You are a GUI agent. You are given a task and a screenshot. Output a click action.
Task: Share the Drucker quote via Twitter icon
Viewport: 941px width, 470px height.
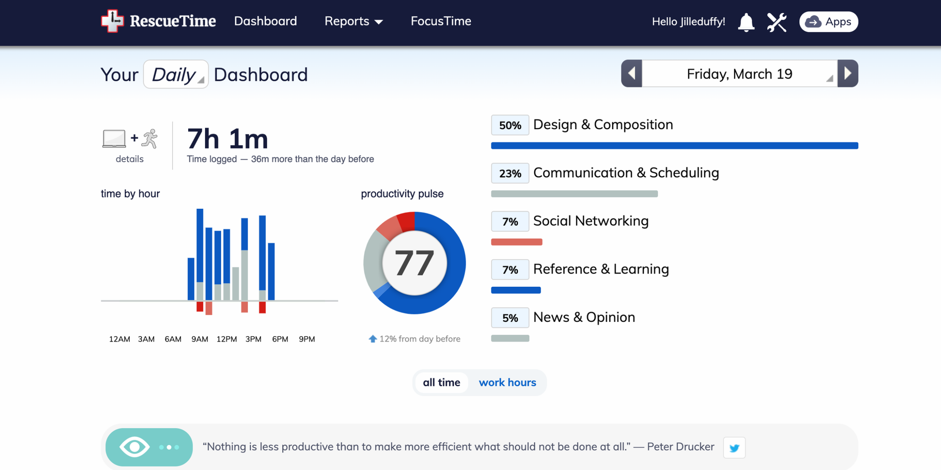coord(734,447)
